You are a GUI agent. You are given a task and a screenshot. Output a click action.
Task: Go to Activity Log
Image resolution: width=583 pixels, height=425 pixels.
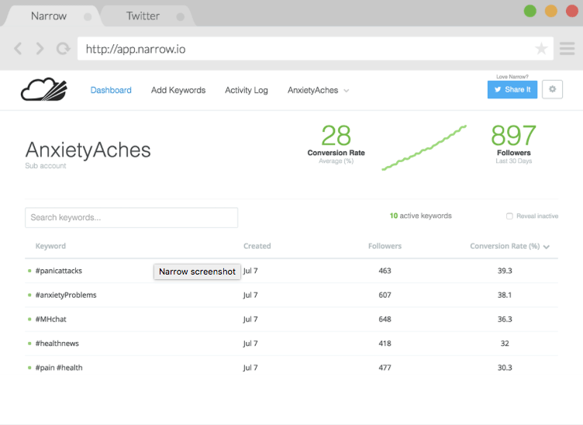[246, 91]
